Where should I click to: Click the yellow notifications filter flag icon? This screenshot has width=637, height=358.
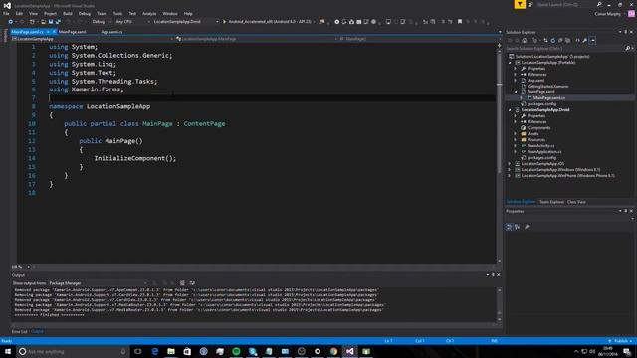point(520,4)
